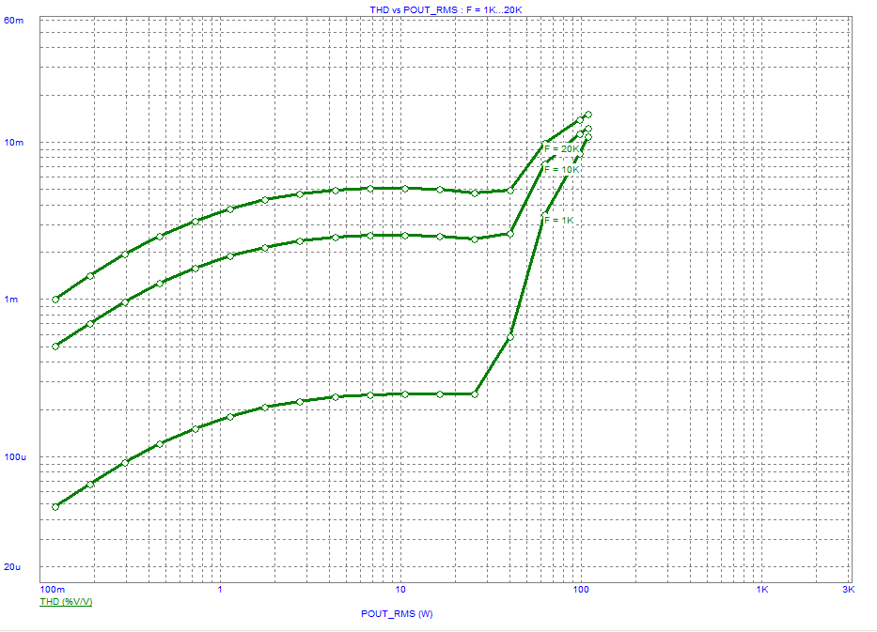Click the 100m X-axis tick label
This screenshot has height=632, width=877.
tap(53, 590)
